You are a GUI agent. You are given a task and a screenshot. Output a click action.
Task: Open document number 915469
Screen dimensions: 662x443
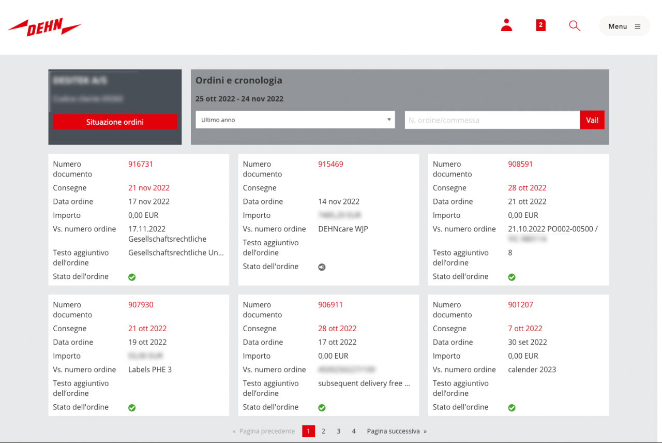click(330, 164)
